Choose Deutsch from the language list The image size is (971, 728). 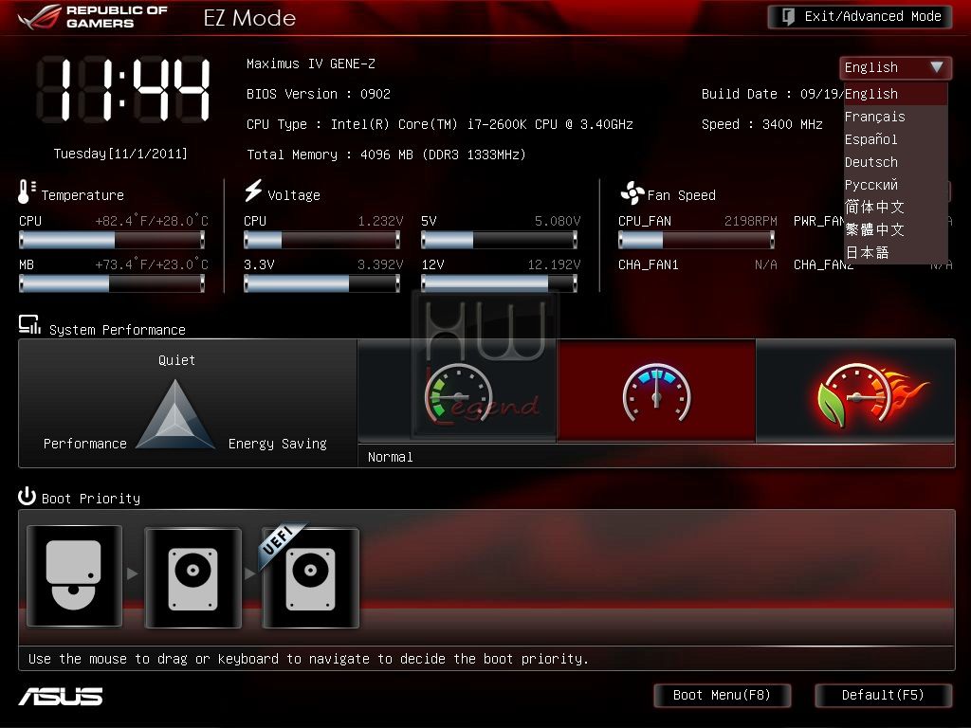pos(895,162)
